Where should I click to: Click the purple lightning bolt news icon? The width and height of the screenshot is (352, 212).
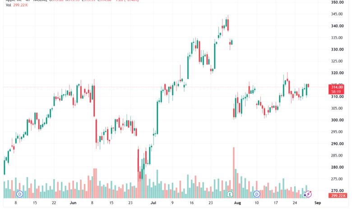pyautogui.click(x=308, y=194)
